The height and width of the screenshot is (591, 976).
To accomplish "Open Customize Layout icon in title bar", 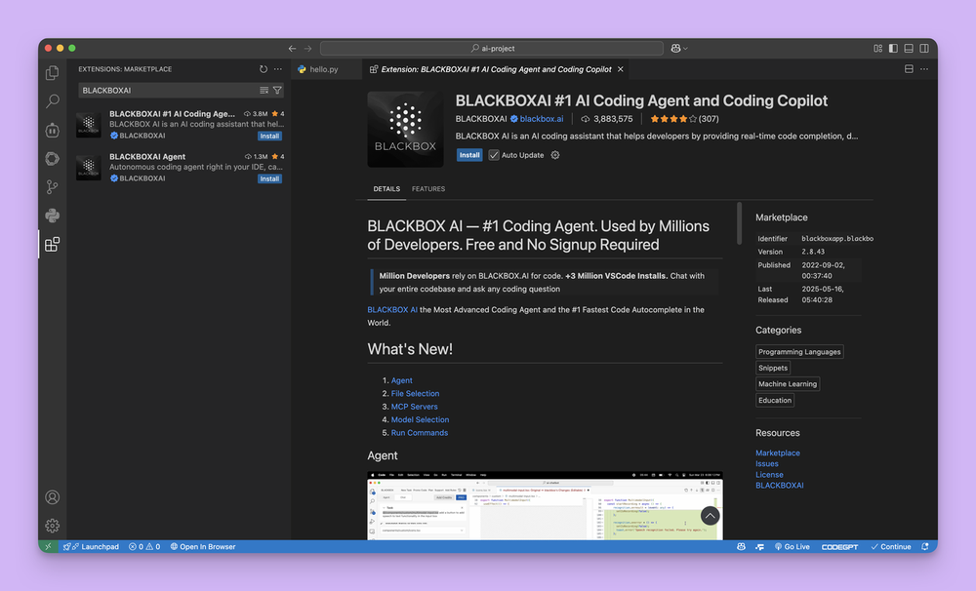I will click(x=877, y=48).
